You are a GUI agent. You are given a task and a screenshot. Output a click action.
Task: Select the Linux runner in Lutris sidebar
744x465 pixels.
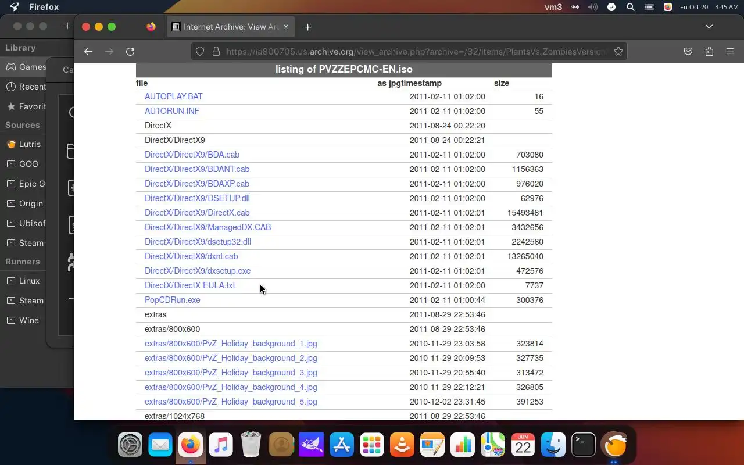pos(23,281)
